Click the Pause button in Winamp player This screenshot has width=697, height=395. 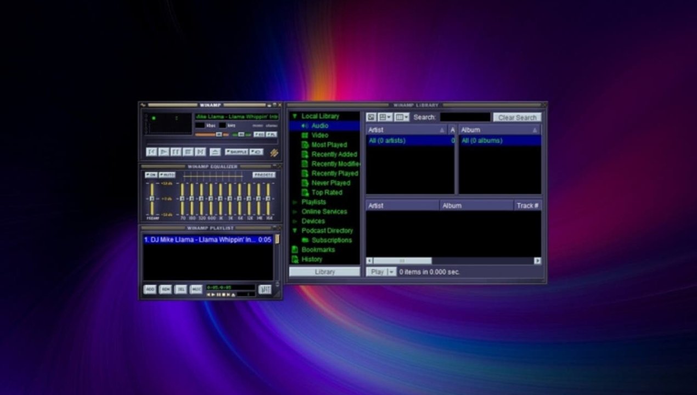pyautogui.click(x=176, y=152)
